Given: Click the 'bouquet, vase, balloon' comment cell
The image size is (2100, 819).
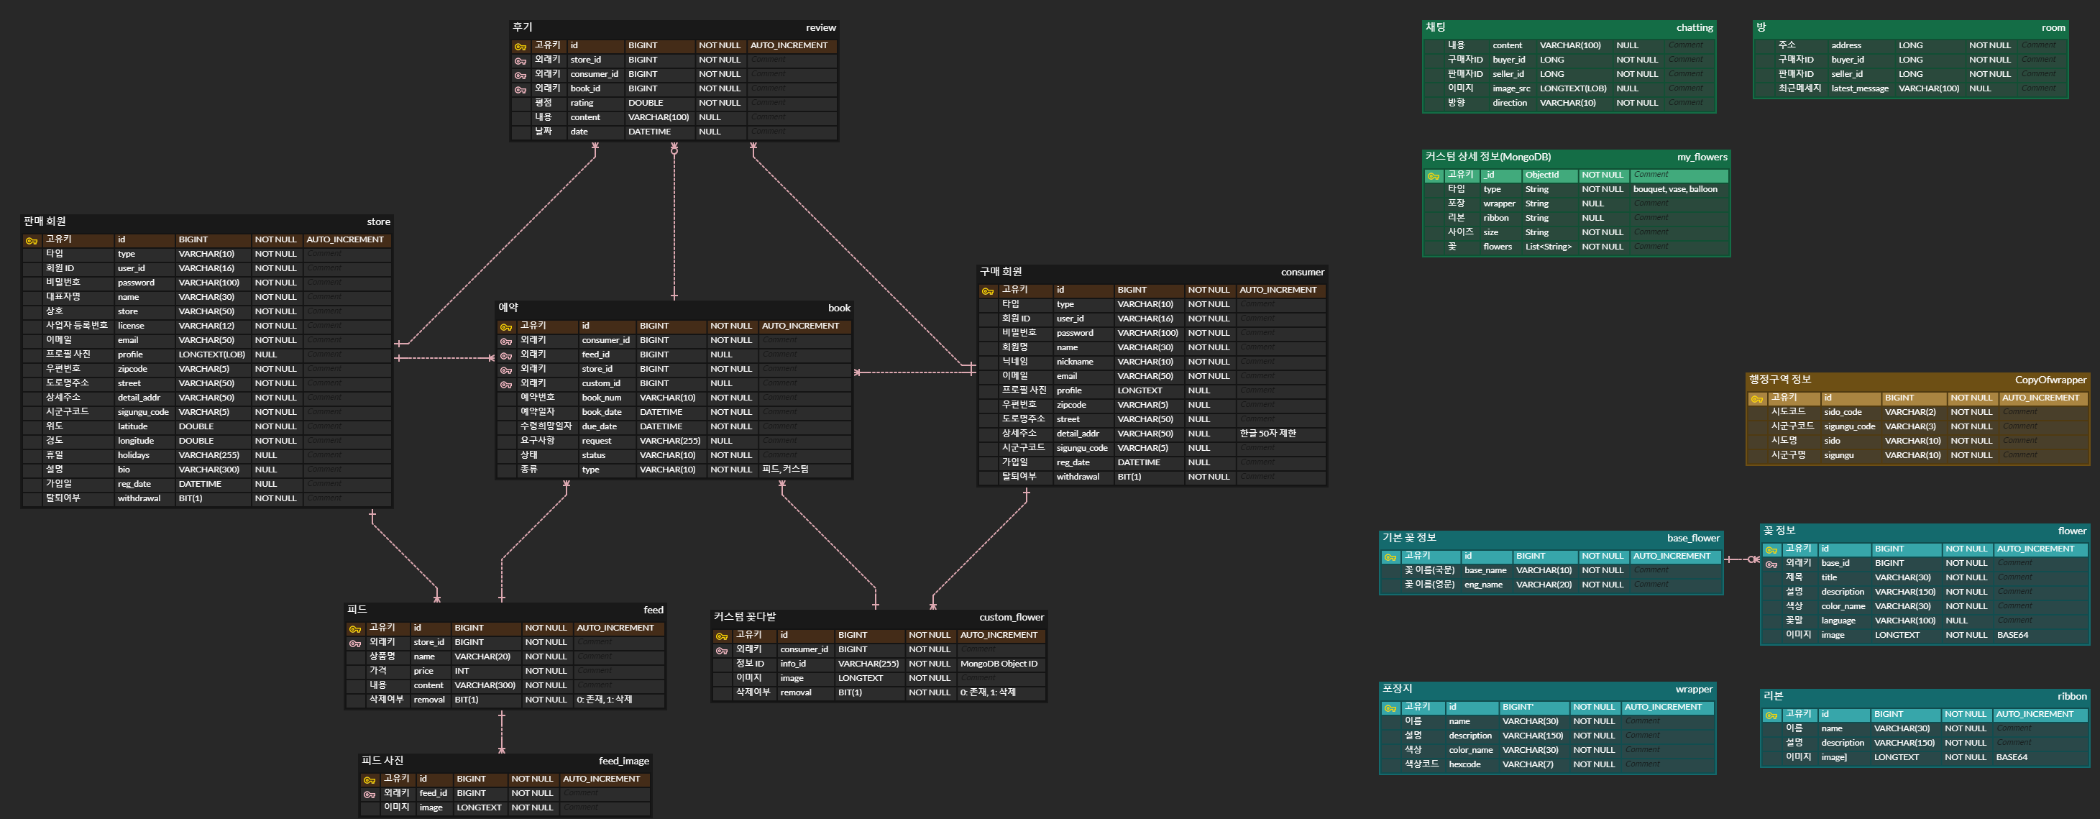Looking at the screenshot, I should pos(1674,189).
